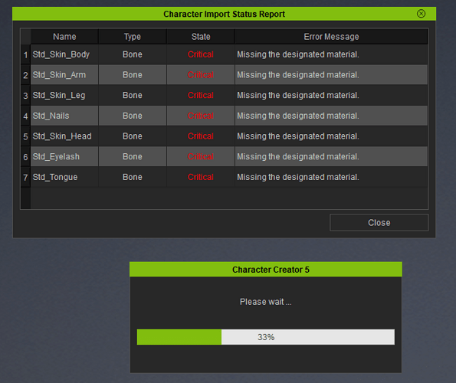
Task: Click row number 1 header
Action: pyautogui.click(x=25, y=54)
